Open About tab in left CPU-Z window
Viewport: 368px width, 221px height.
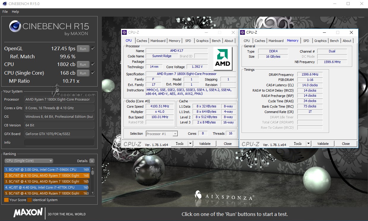[x=229, y=41]
